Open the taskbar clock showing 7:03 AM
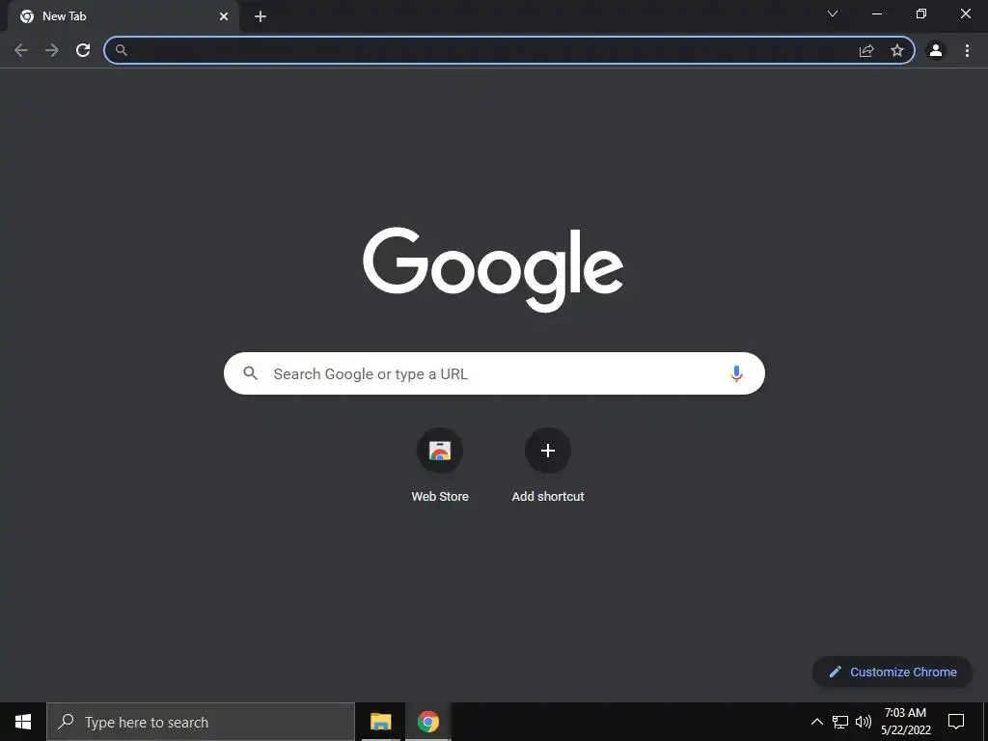The width and height of the screenshot is (988, 741). (905, 722)
